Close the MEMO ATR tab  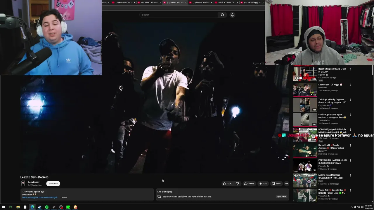point(160,2)
